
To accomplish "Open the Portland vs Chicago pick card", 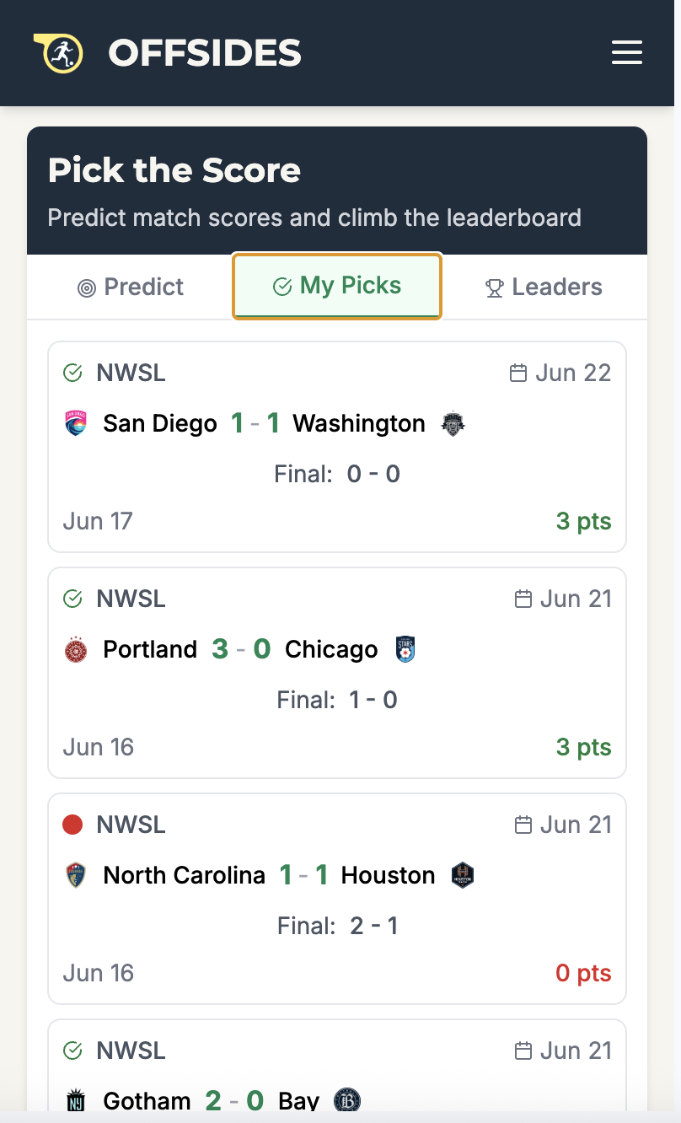I will tap(337, 673).
